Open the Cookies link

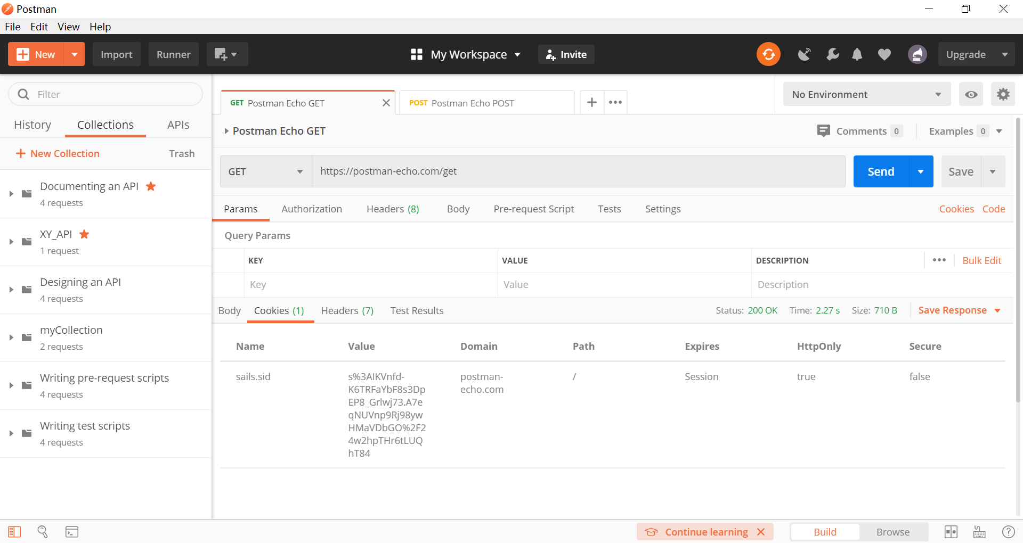click(x=956, y=209)
